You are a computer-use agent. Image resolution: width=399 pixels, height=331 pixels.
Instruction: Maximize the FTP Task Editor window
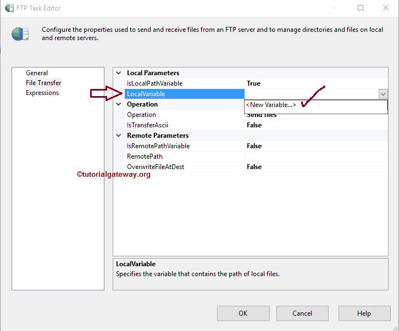click(x=361, y=8)
